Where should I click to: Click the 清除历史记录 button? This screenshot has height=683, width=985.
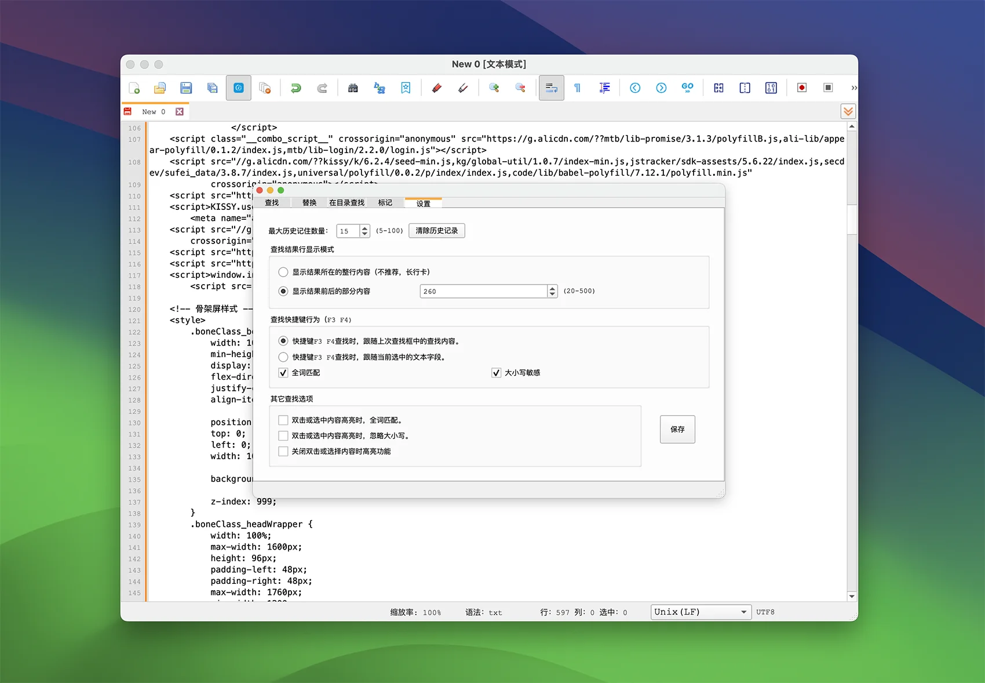coord(437,231)
